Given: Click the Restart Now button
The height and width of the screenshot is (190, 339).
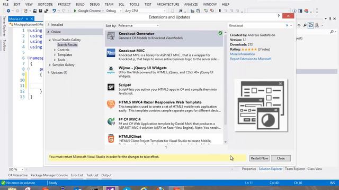Looking at the screenshot, I should [259, 158].
